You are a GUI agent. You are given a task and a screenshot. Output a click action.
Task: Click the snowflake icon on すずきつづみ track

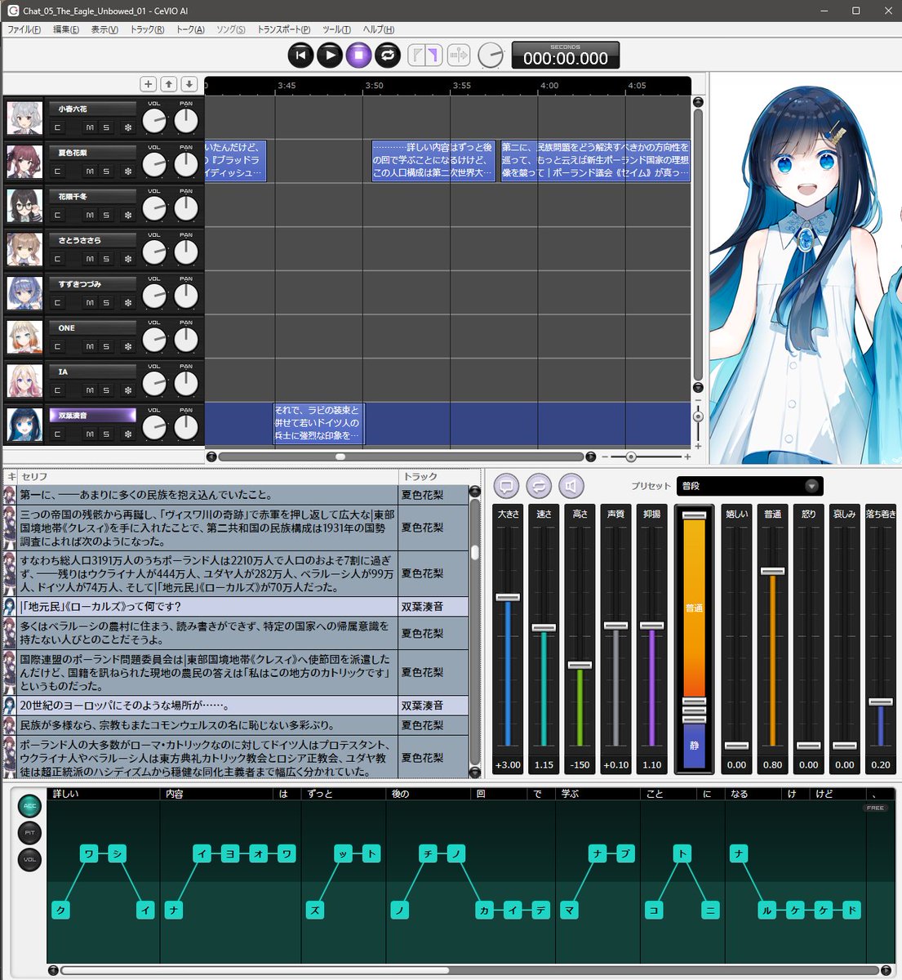[x=128, y=303]
